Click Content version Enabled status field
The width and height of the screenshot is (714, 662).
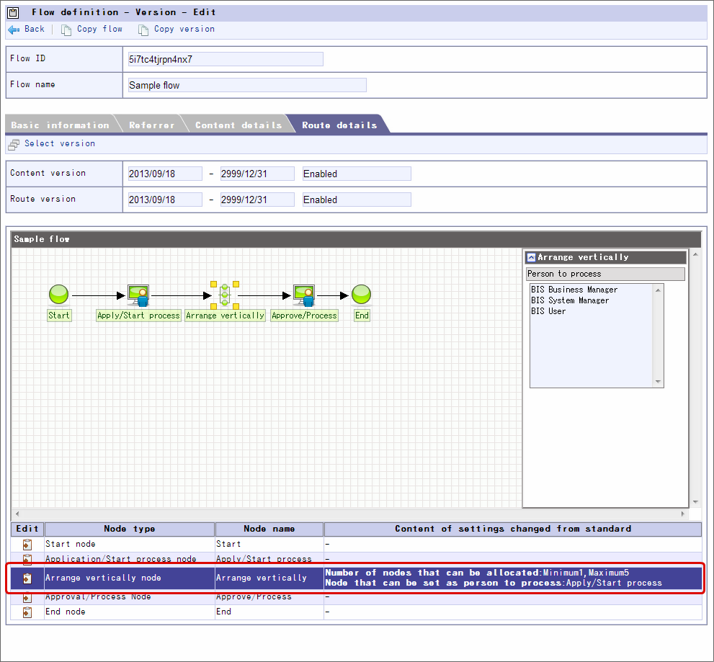tap(357, 174)
